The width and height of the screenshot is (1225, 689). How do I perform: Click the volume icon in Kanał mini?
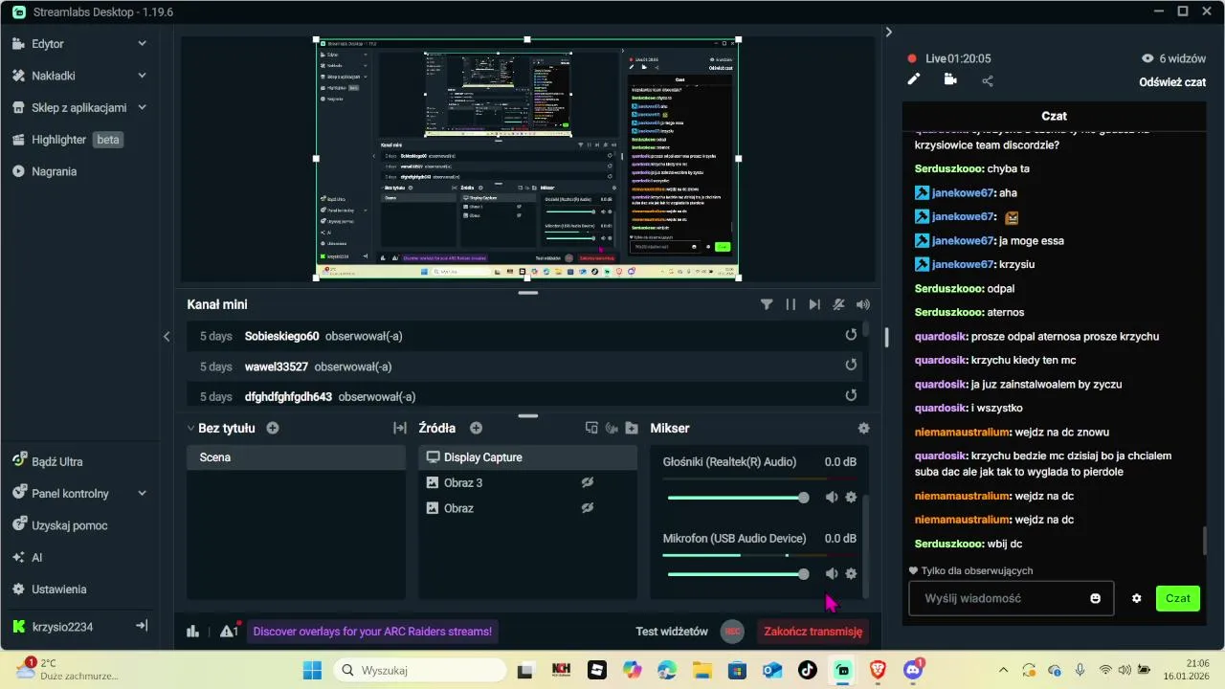pos(863,304)
